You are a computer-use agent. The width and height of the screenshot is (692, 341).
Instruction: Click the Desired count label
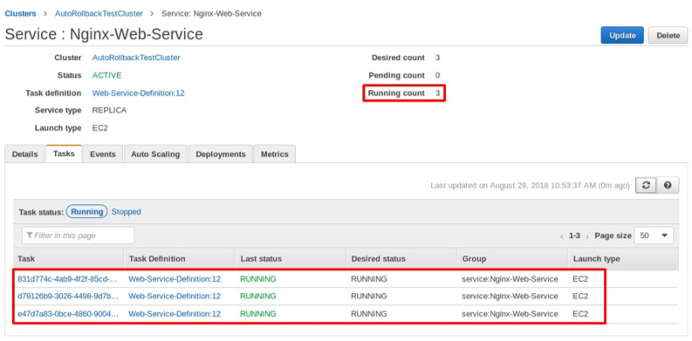398,58
